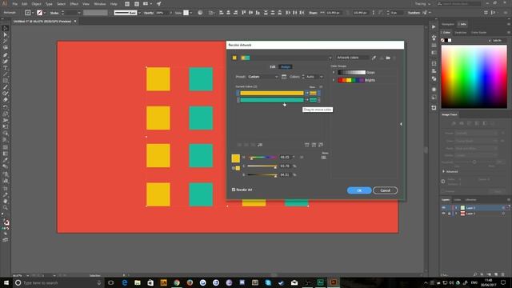Select the Zoom tool at toolbar bottom

pos(6,207)
